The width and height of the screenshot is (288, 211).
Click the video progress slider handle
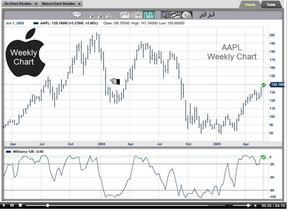[48, 205]
